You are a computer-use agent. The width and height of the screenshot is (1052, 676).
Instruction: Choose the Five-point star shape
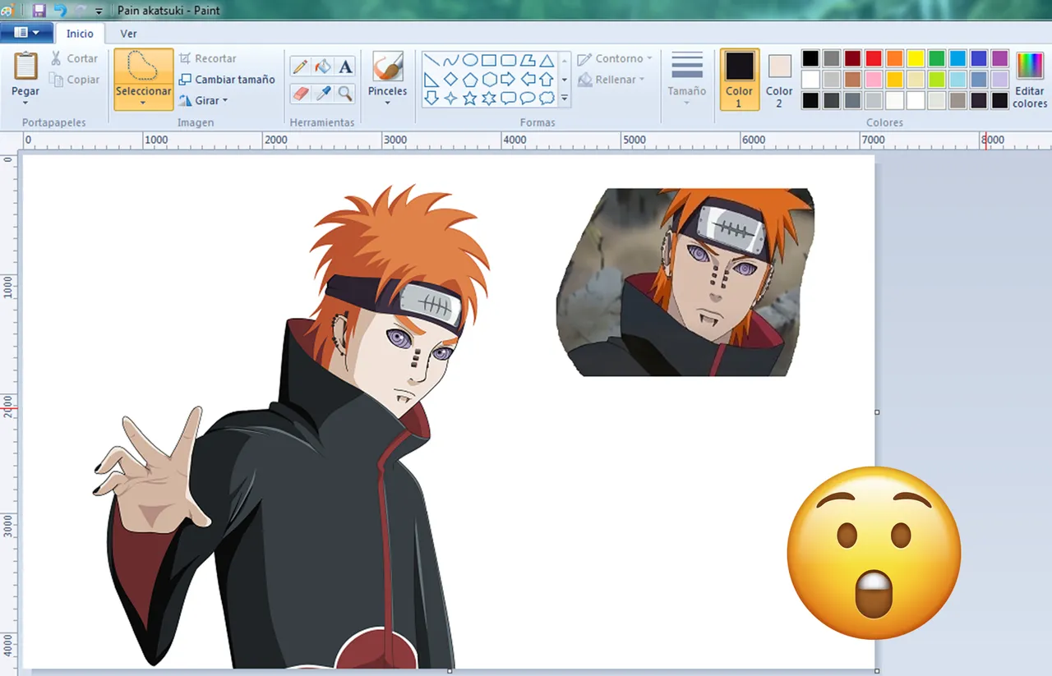(470, 99)
